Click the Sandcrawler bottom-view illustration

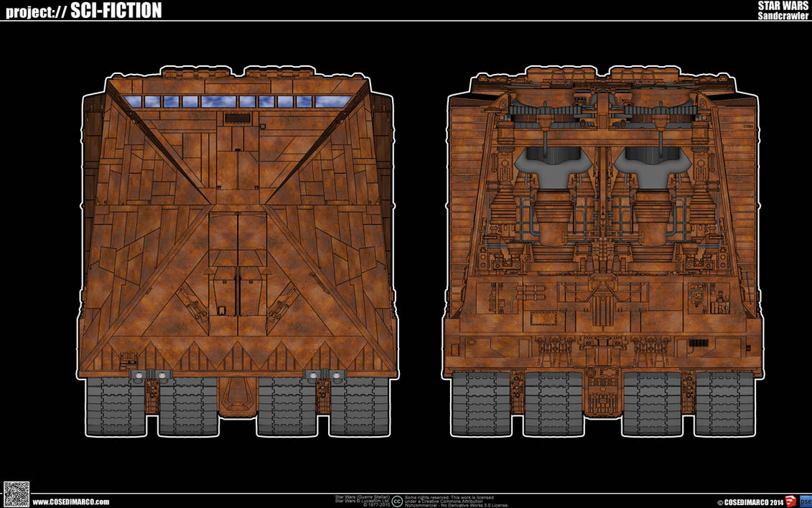[x=603, y=251]
